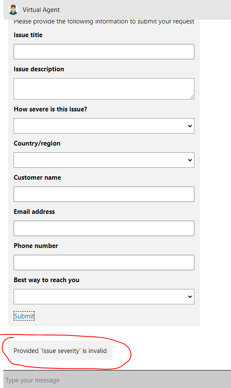The image size is (231, 388).
Task: Click the Email address input field
Action: click(x=104, y=228)
